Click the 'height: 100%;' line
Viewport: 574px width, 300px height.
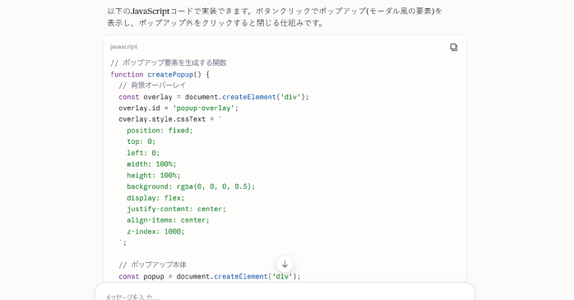pyautogui.click(x=154, y=175)
